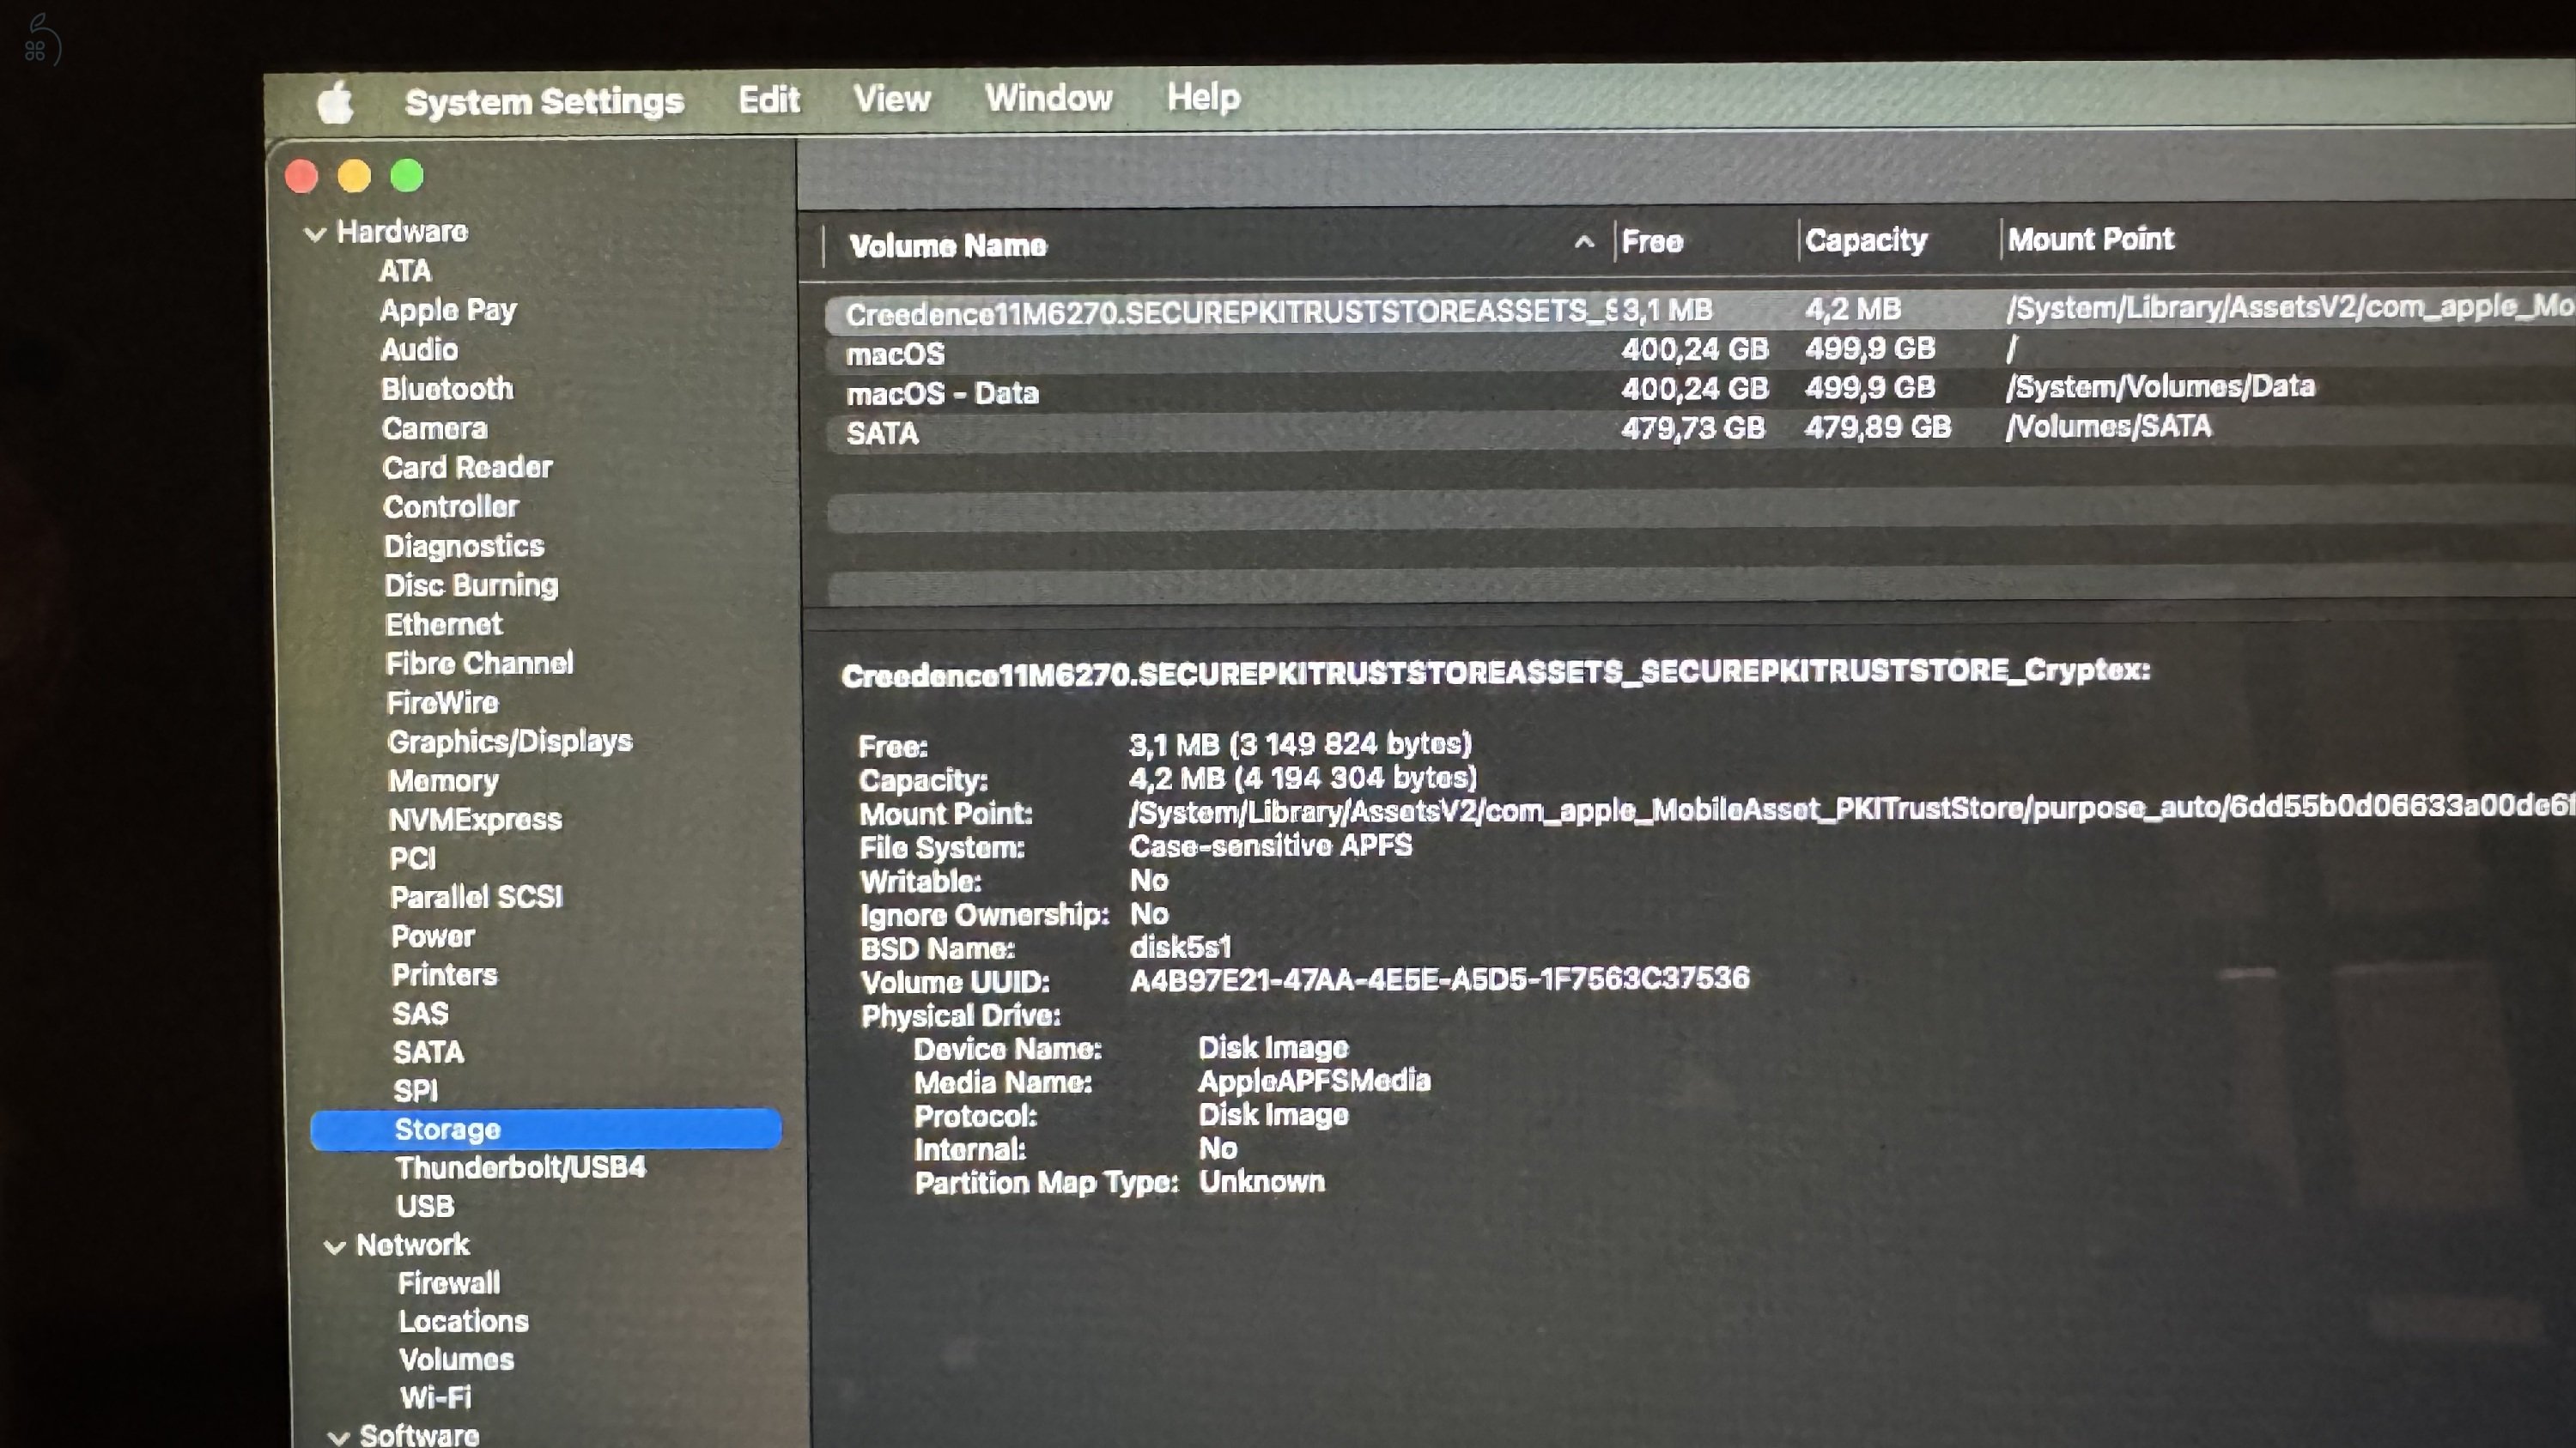
Task: Select Volumes under Network
Action: 457,1360
